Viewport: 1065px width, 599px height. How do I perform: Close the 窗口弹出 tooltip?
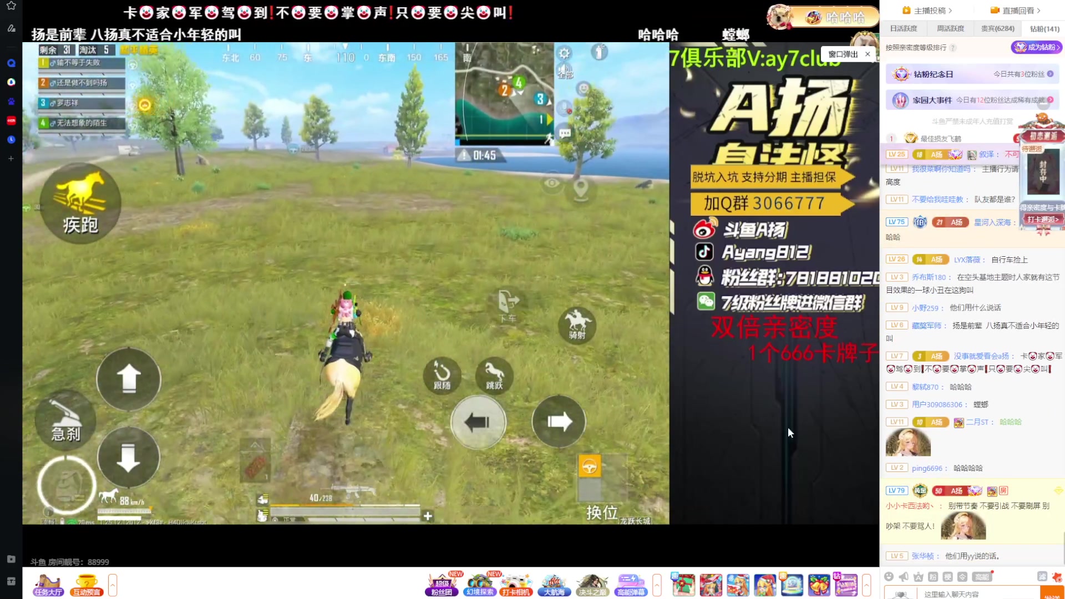point(868,54)
